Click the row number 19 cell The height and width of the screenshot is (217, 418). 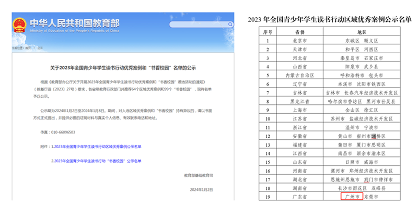268,197
